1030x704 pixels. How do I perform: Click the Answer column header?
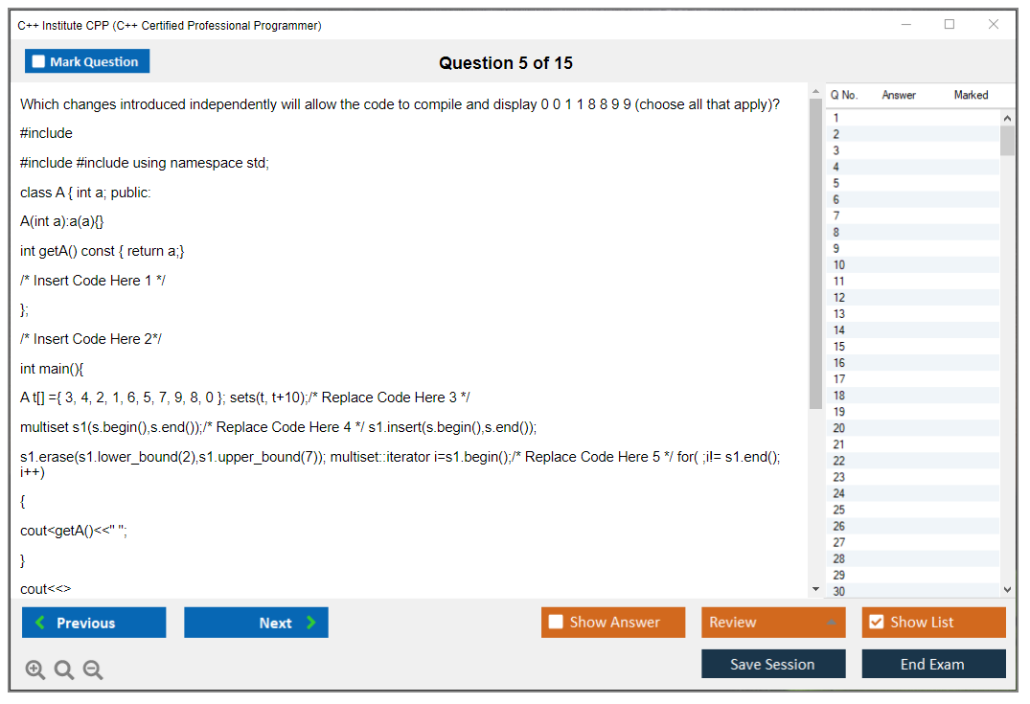click(899, 95)
